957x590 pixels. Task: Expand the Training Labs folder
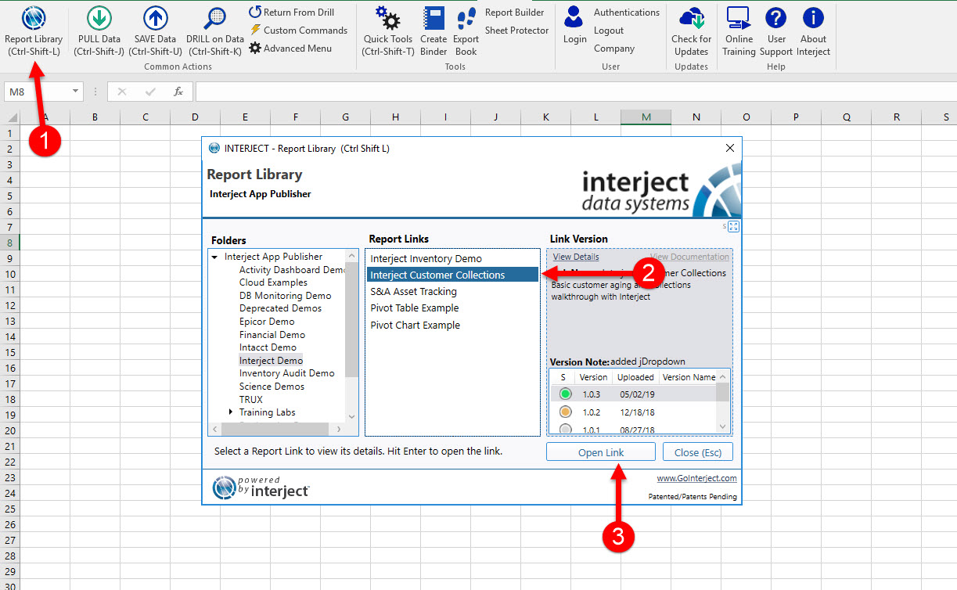click(x=231, y=412)
